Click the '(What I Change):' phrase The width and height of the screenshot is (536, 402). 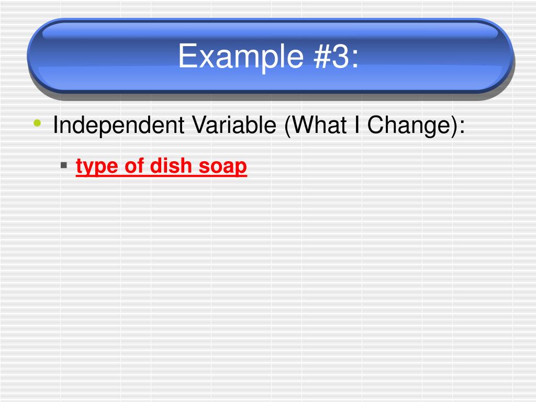point(375,126)
